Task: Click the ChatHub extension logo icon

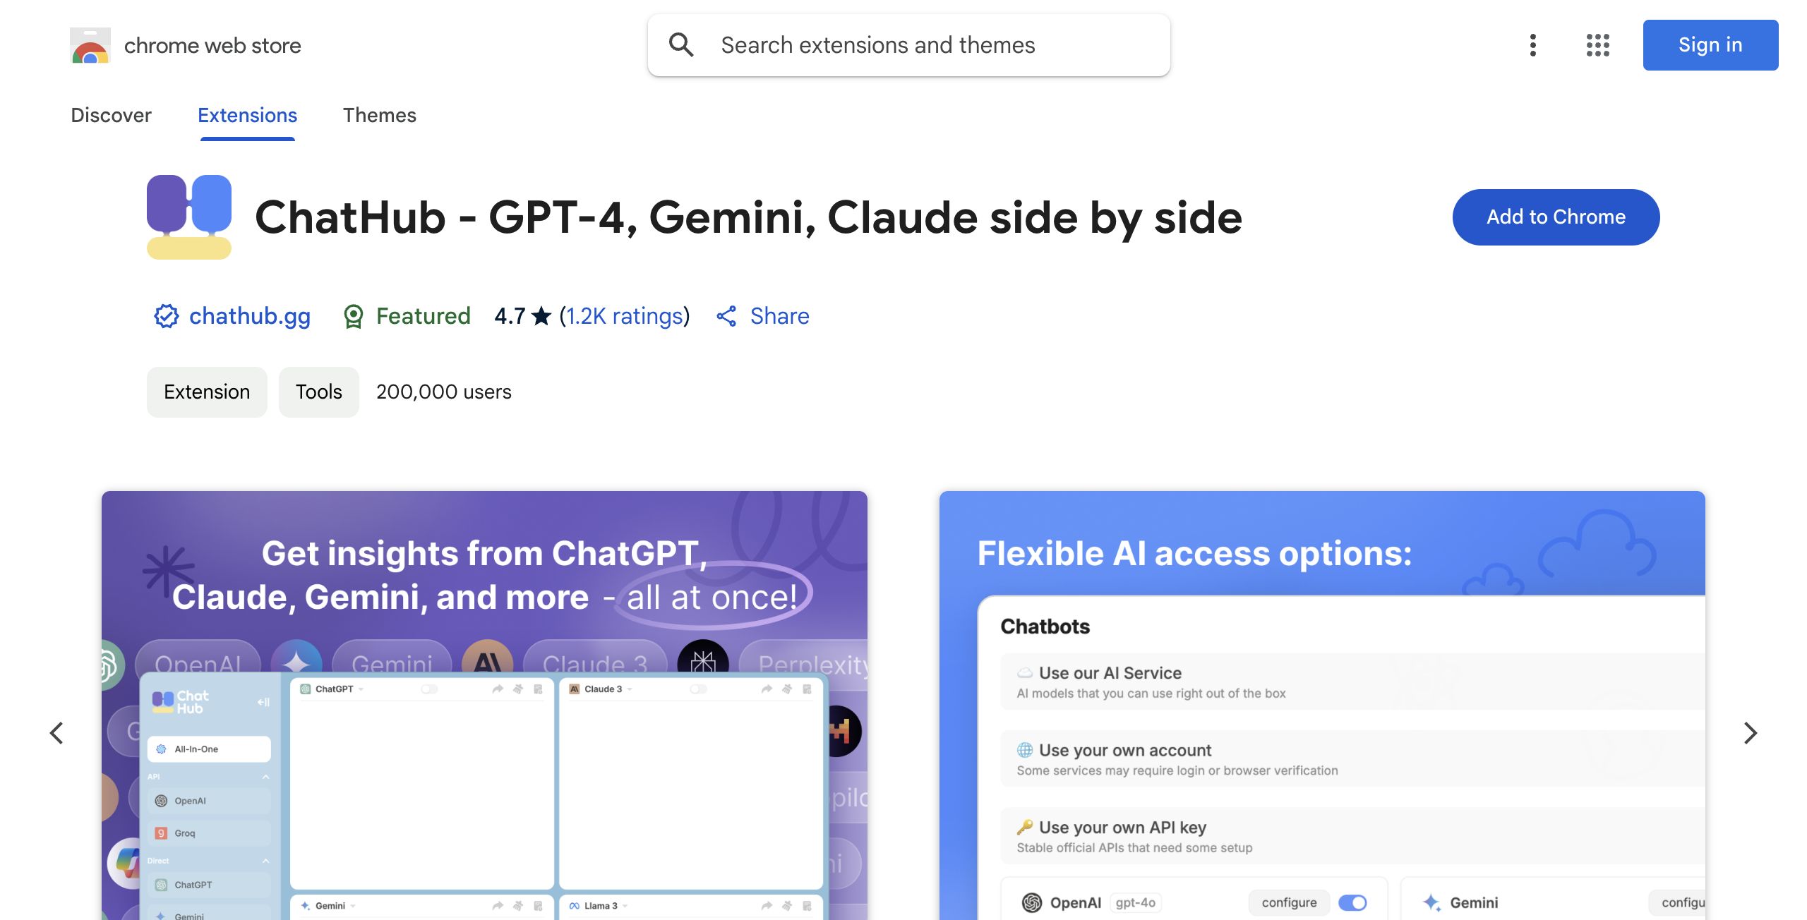Action: tap(189, 217)
